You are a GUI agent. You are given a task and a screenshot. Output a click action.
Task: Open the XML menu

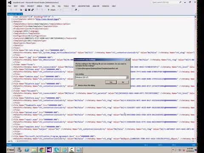coord(54,6)
